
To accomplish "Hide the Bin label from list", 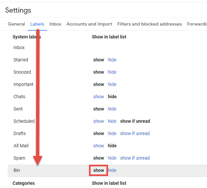I will pyautogui.click(x=112, y=170).
